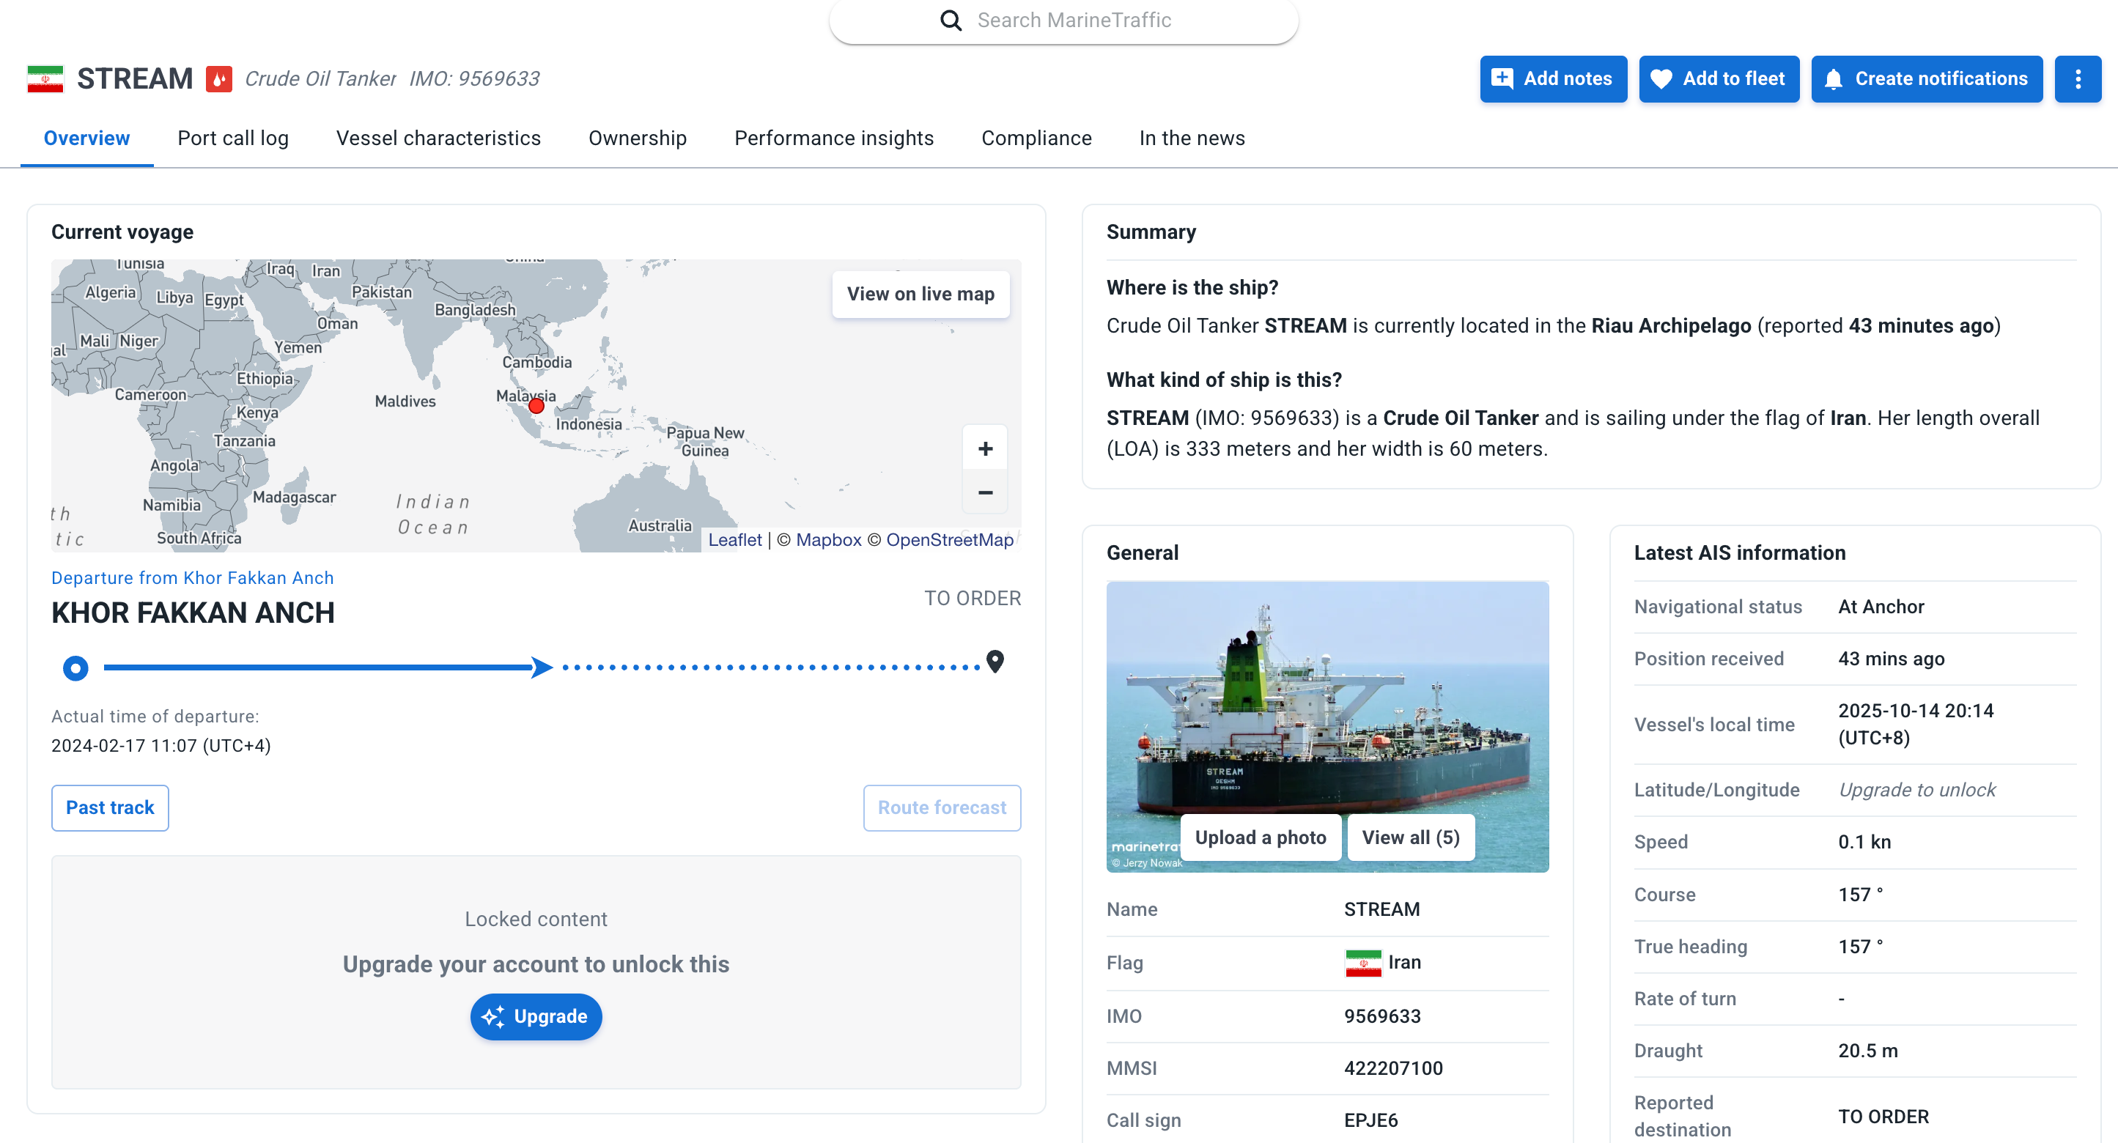Focus the Search MarineTraffic field
2118x1143 pixels.
[x=1074, y=21]
